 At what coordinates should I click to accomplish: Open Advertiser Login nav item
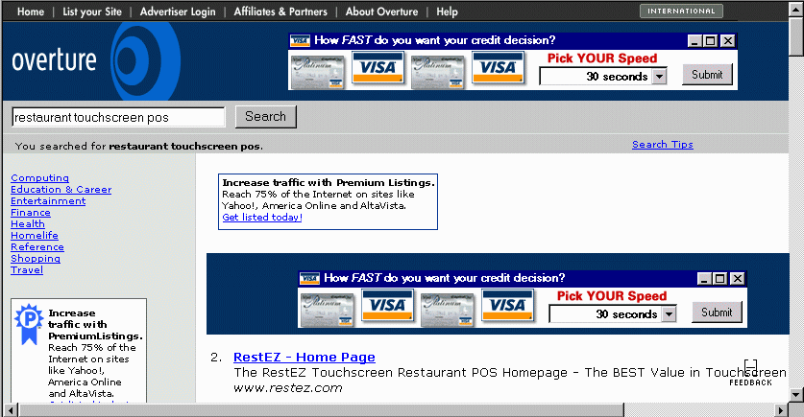(x=178, y=12)
